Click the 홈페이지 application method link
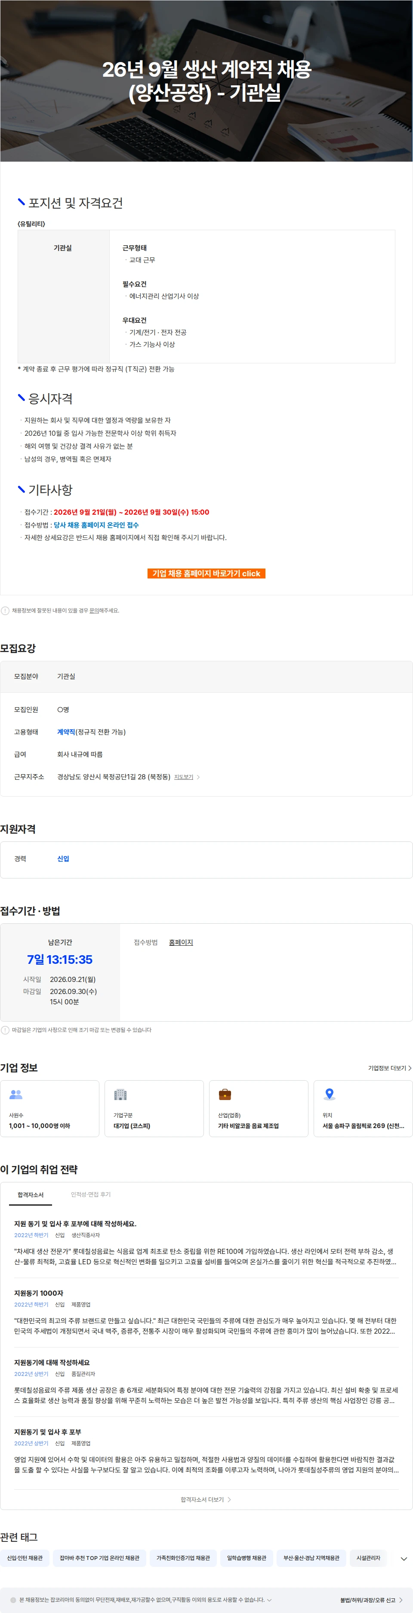 [x=181, y=942]
